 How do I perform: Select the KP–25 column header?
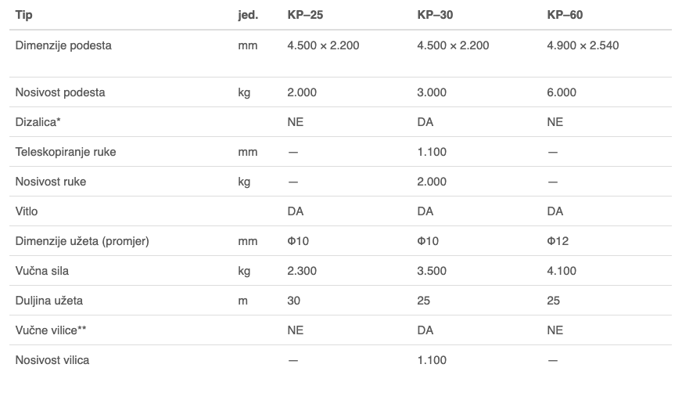tap(304, 15)
